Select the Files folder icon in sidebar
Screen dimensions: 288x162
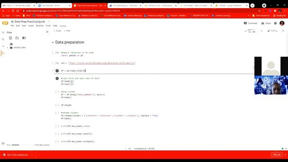[3, 53]
